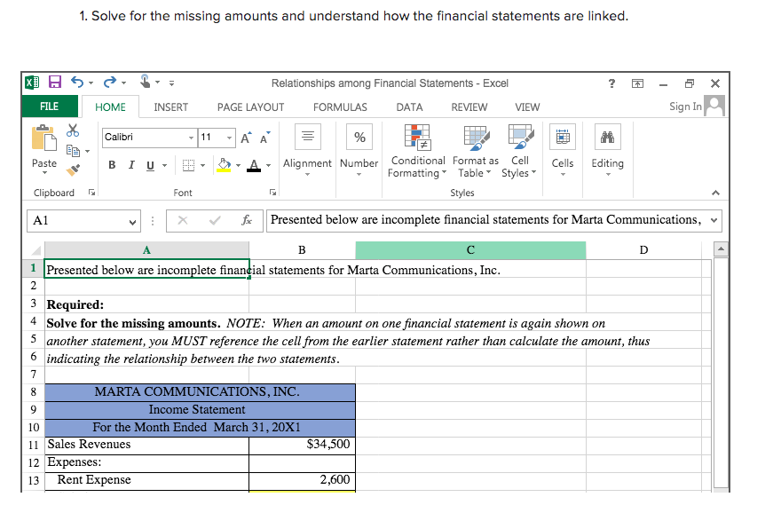The image size is (781, 505).
Task: Click inside the formula bar text
Action: (x=486, y=220)
